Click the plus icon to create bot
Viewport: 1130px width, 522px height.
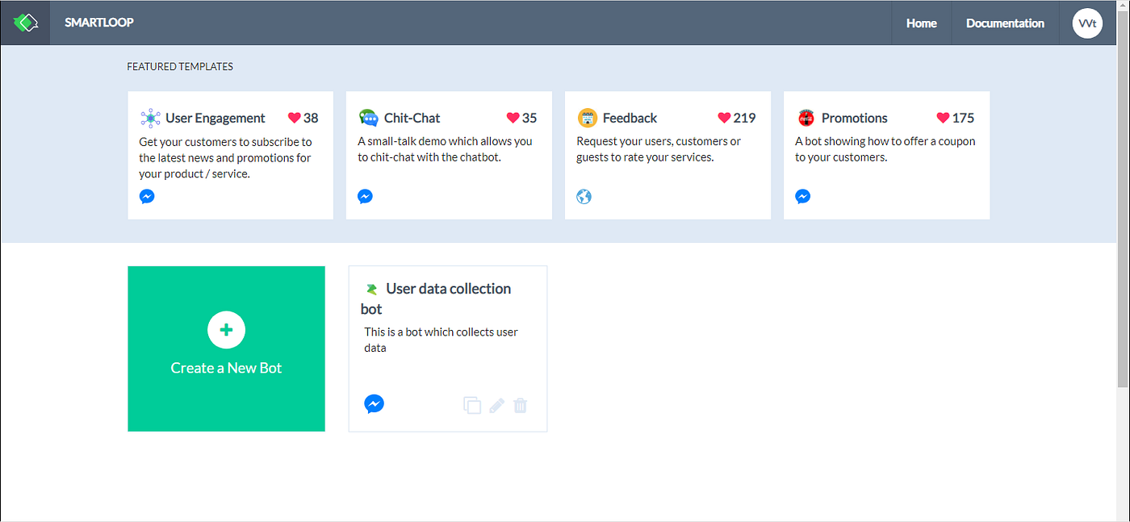click(226, 329)
